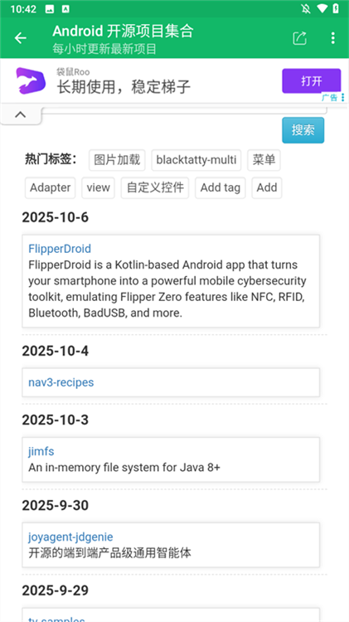The width and height of the screenshot is (349, 622).
Task: Choose the Adapter tag
Action: (x=50, y=187)
